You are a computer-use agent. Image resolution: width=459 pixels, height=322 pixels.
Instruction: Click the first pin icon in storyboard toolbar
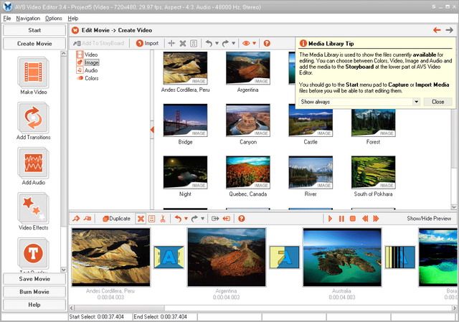pos(76,219)
